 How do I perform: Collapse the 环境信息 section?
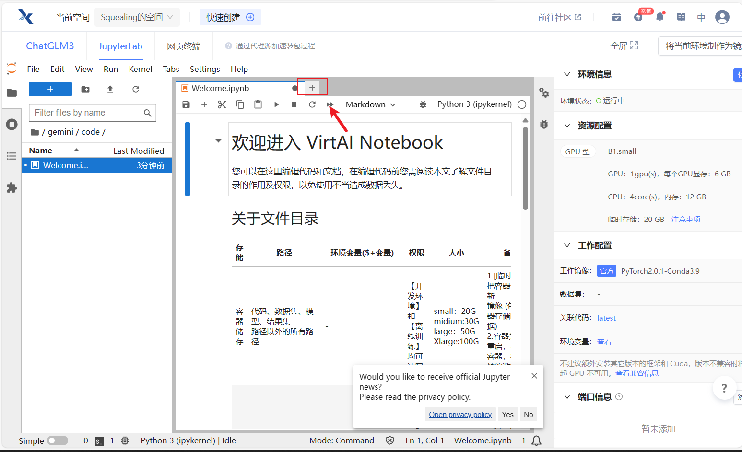pyautogui.click(x=567, y=74)
